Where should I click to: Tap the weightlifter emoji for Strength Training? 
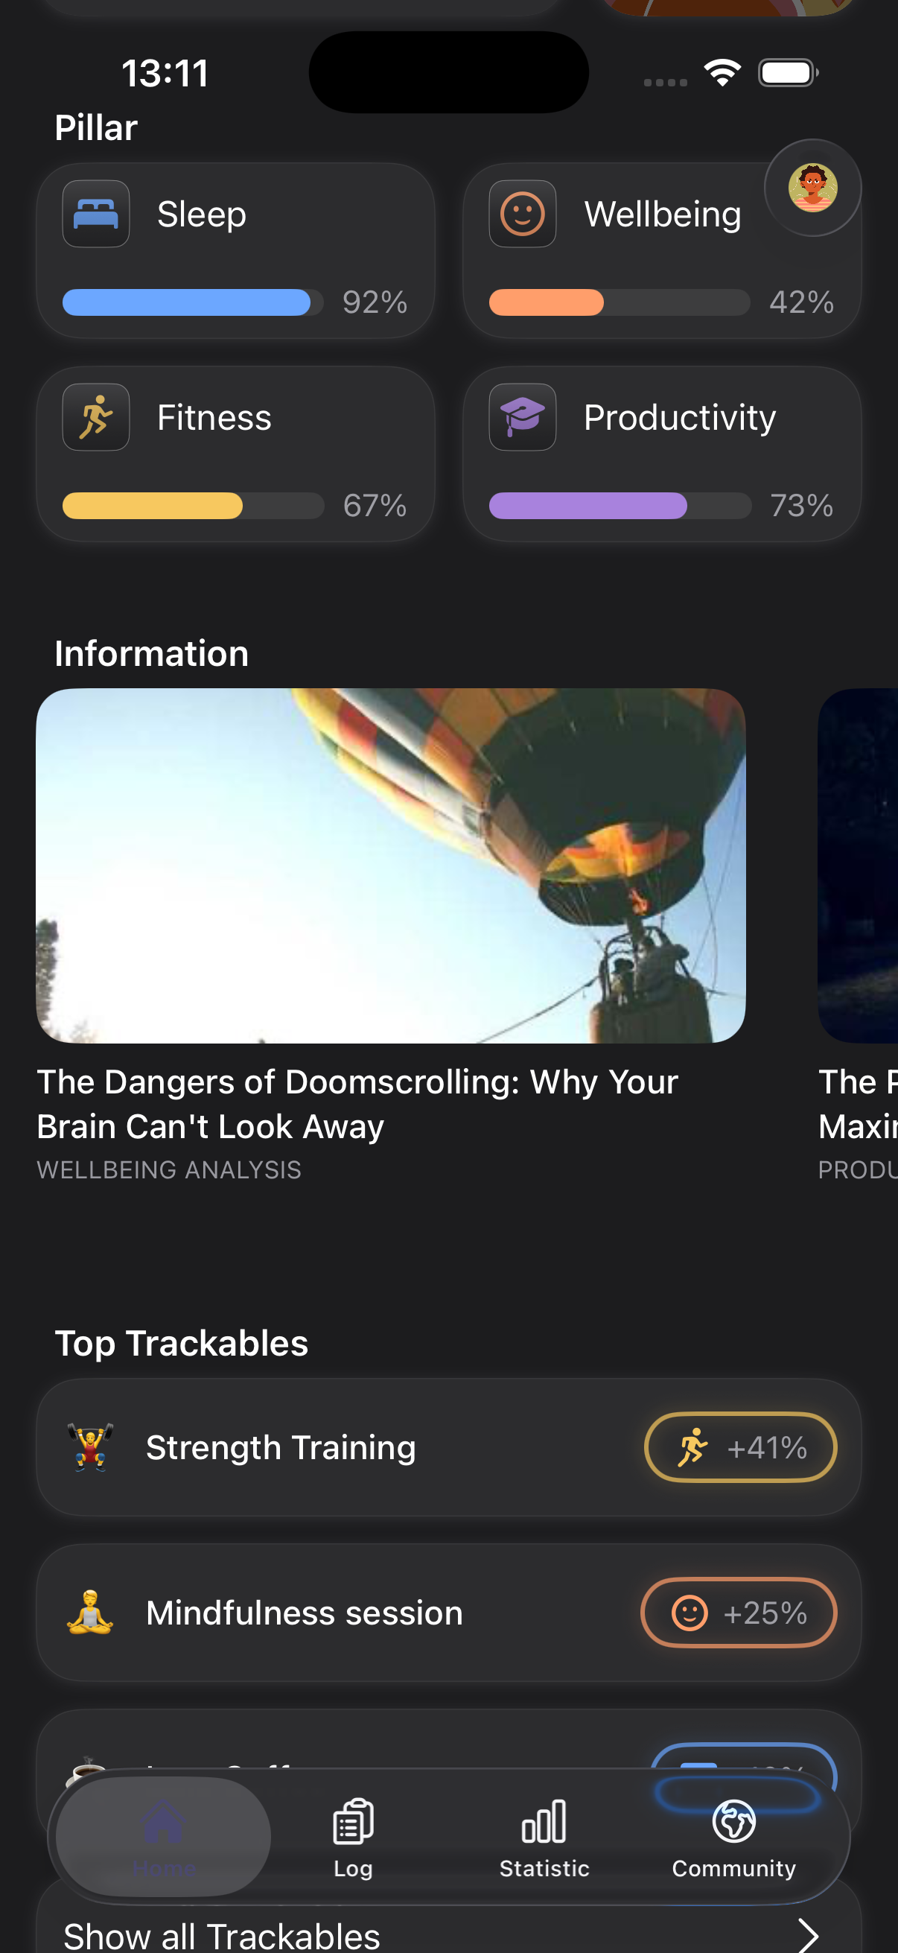coord(90,1447)
